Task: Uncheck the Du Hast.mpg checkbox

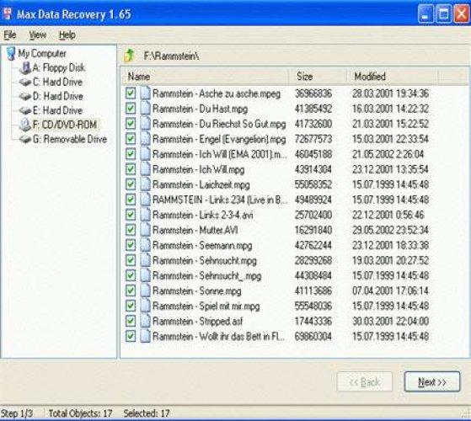Action: 131,109
